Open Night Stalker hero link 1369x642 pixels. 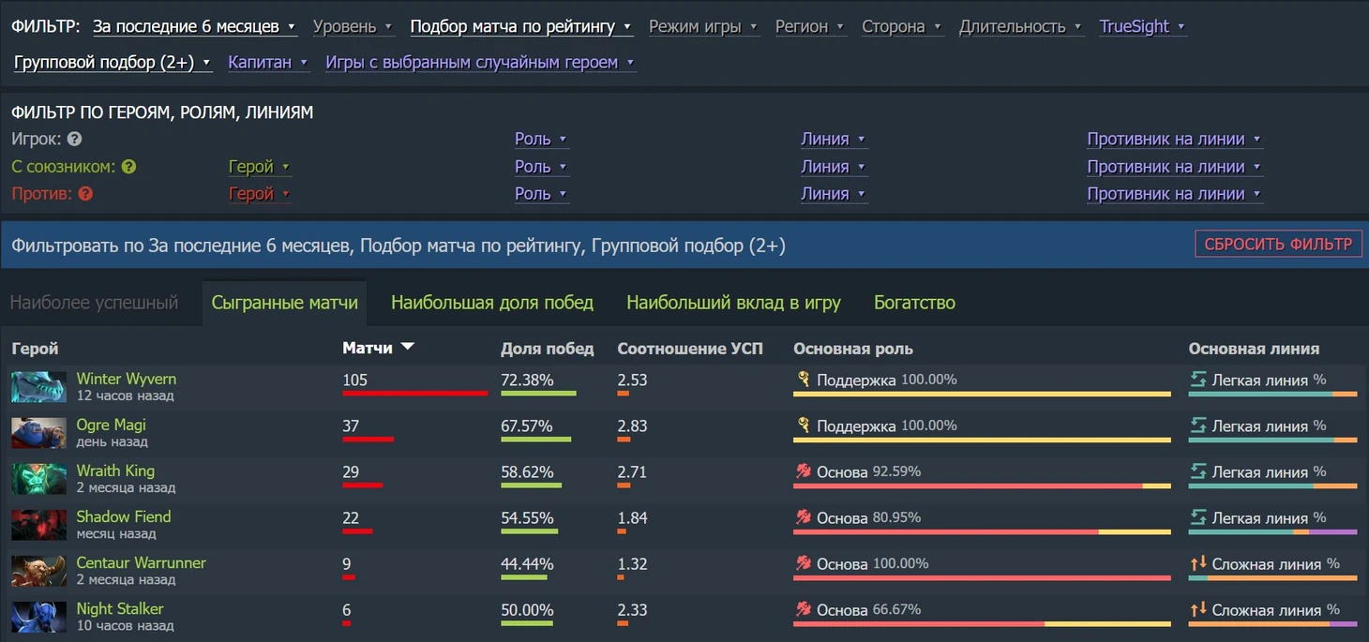pos(120,609)
